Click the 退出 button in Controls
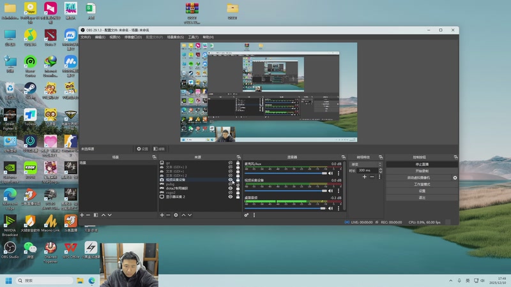Image resolution: width=511 pixels, height=287 pixels. click(422, 198)
